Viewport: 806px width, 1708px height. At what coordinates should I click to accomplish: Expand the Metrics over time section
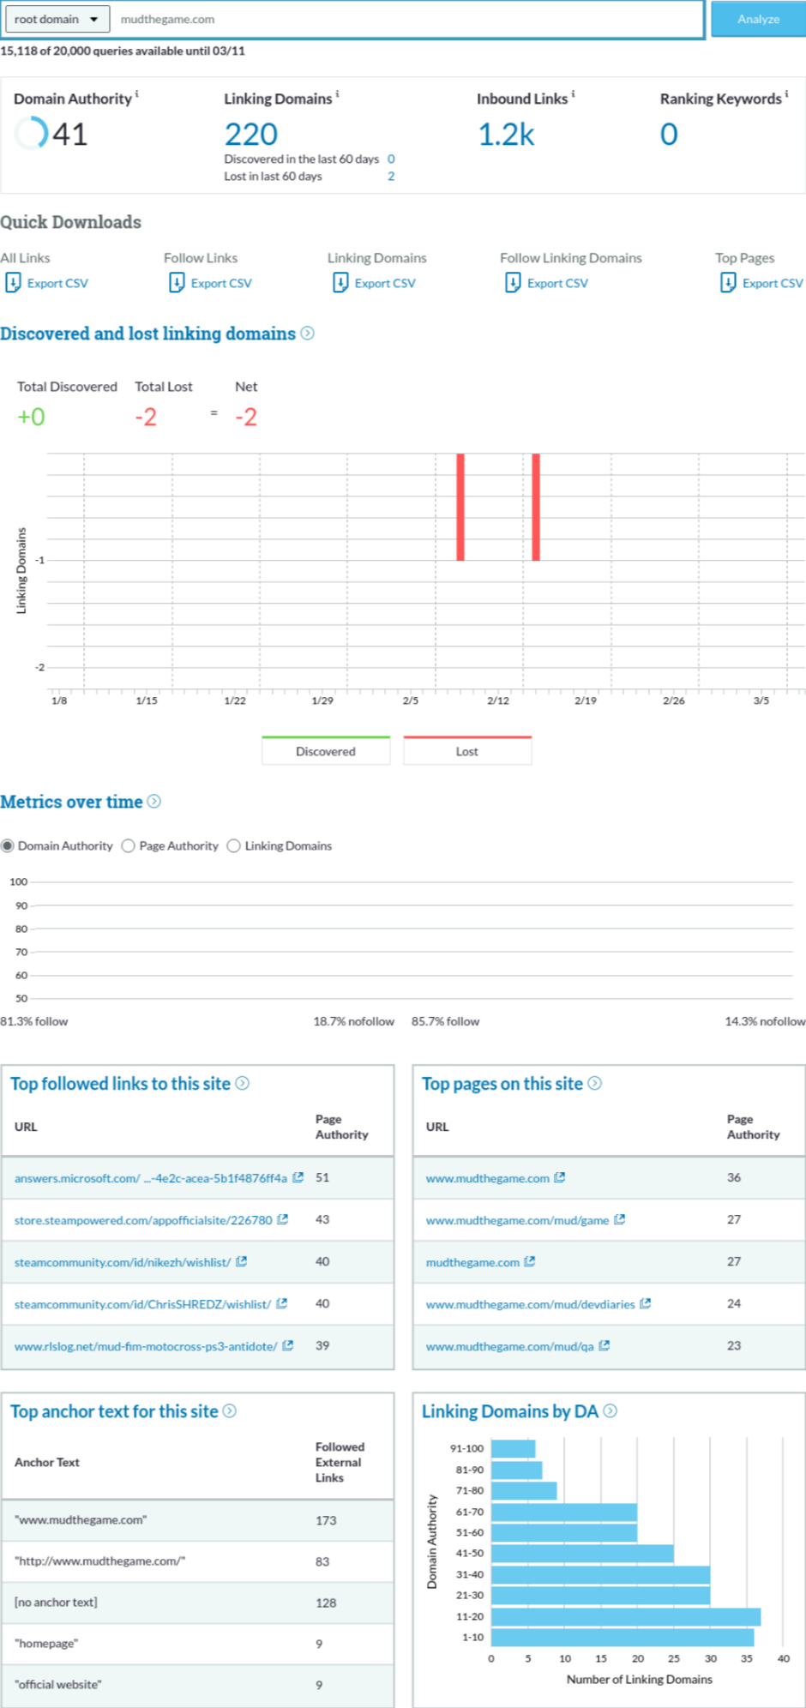click(x=154, y=802)
